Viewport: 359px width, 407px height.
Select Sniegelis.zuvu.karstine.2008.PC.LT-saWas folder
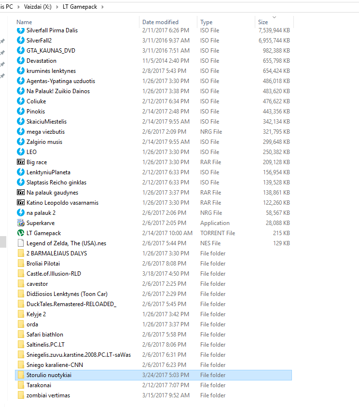tap(79, 354)
